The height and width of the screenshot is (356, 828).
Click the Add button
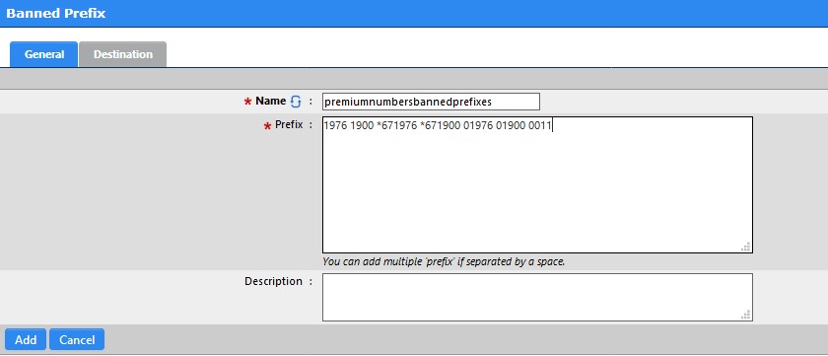26,339
